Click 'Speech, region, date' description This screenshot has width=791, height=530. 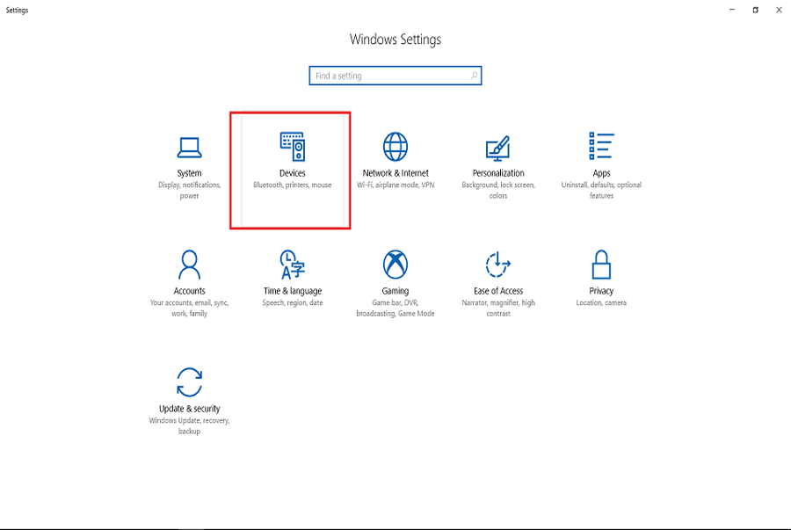click(x=293, y=302)
